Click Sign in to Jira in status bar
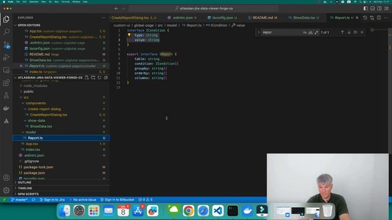Screen dimensions: 392x220 [52, 200]
